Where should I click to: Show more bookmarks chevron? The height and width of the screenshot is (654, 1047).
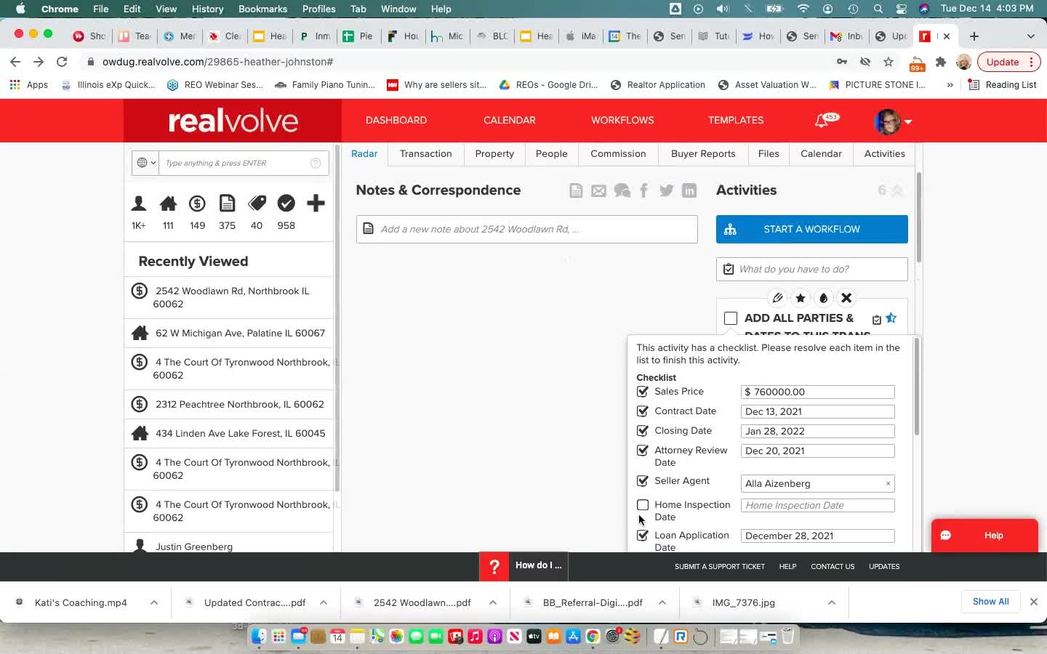pyautogui.click(x=950, y=85)
